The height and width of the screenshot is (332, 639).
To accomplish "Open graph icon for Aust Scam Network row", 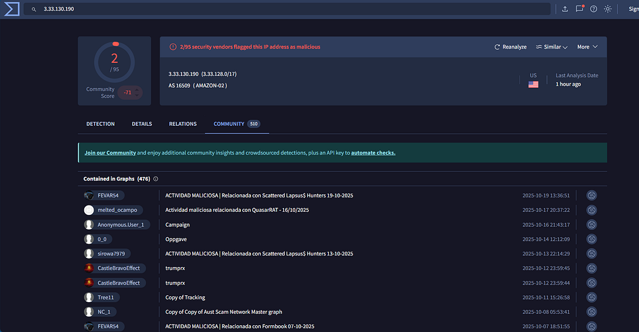I will [x=592, y=311].
